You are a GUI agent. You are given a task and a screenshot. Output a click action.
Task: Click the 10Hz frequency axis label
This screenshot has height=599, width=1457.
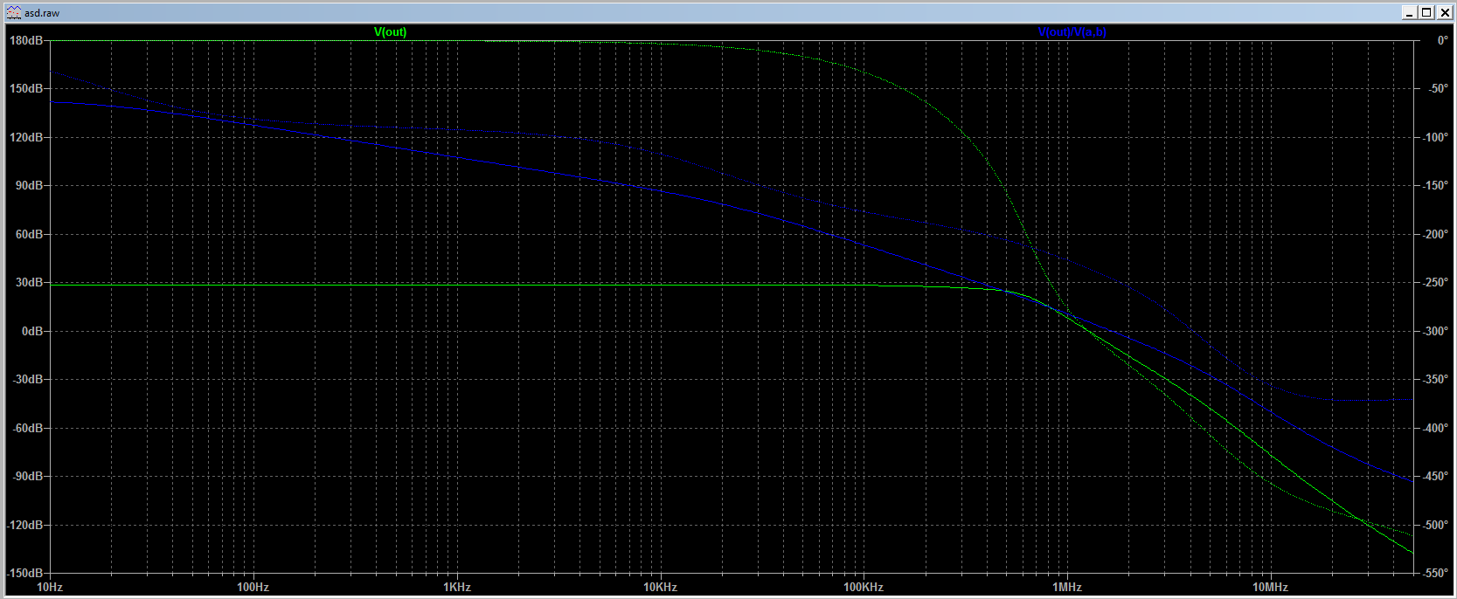pos(50,588)
